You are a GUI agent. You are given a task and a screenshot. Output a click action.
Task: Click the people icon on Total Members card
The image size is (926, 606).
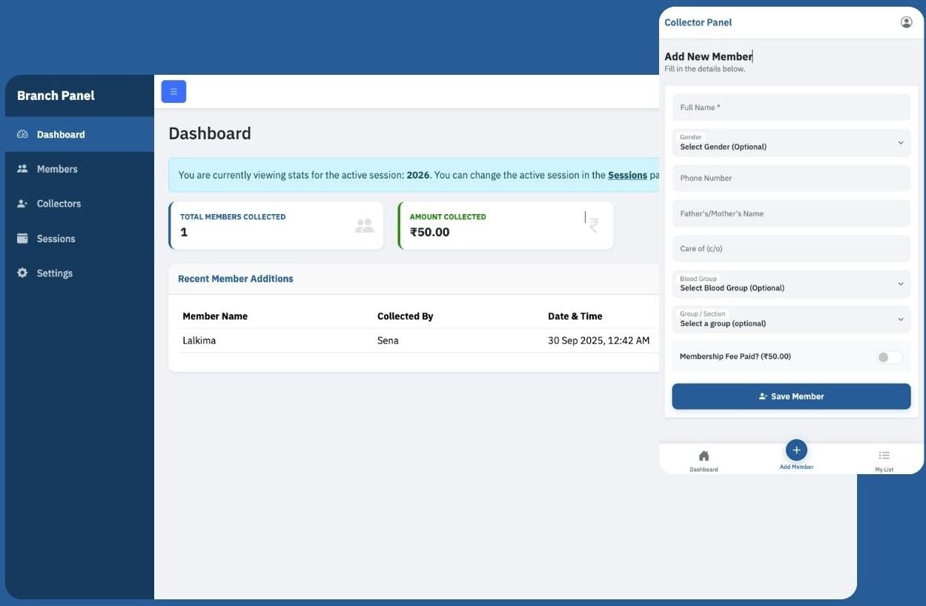tap(364, 224)
